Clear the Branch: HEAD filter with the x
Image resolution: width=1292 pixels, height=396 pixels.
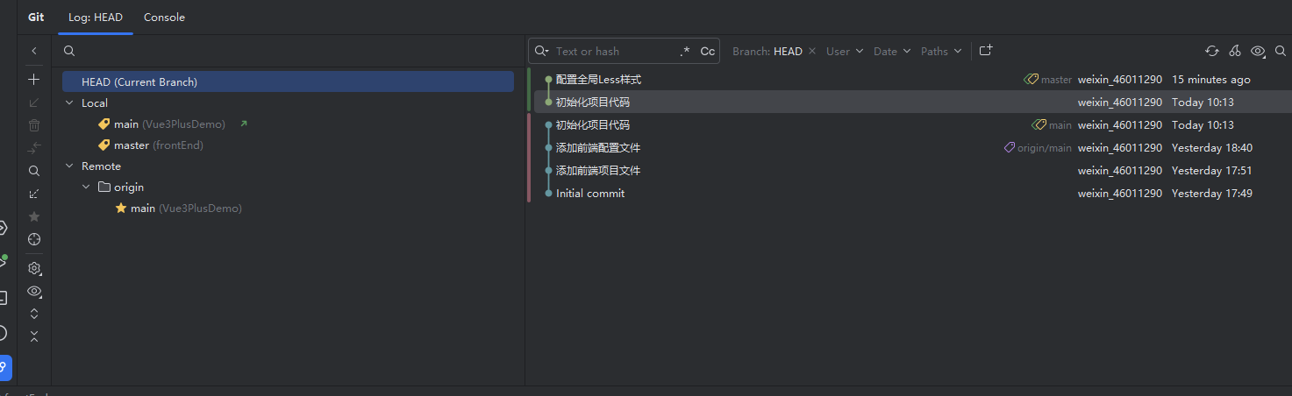coord(812,51)
